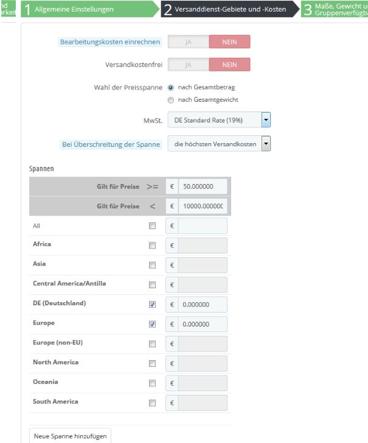Uncheck the DE (Deutschland) zone checkbox
Viewport: 368px width, 443px height.
152,305
